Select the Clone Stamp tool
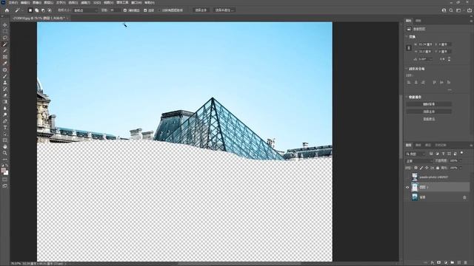 [5, 82]
